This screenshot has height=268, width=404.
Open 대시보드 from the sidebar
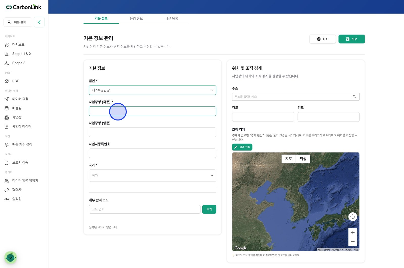(18, 44)
